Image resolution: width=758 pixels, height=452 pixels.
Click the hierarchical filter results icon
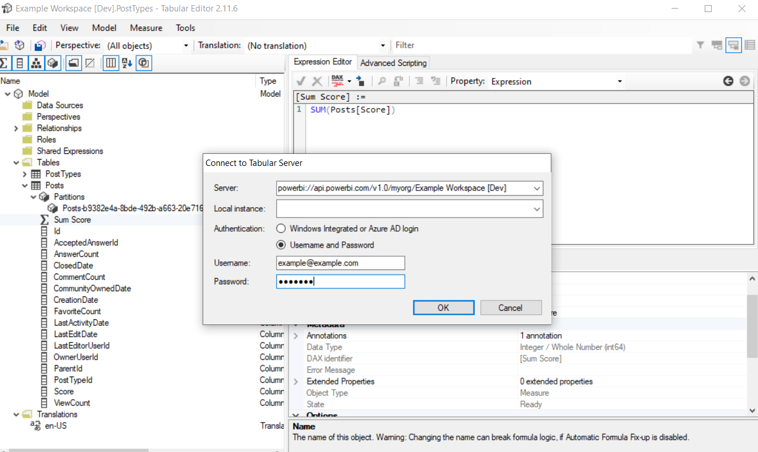pyautogui.click(x=717, y=45)
